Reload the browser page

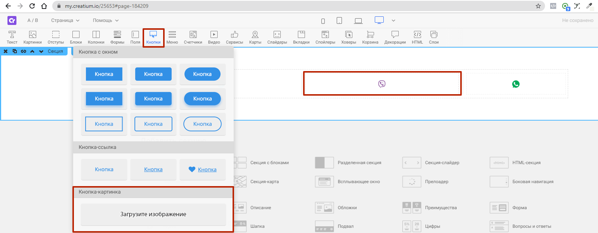pos(32,6)
